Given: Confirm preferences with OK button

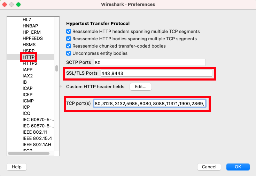Looking at the screenshot, I should tap(238, 167).
